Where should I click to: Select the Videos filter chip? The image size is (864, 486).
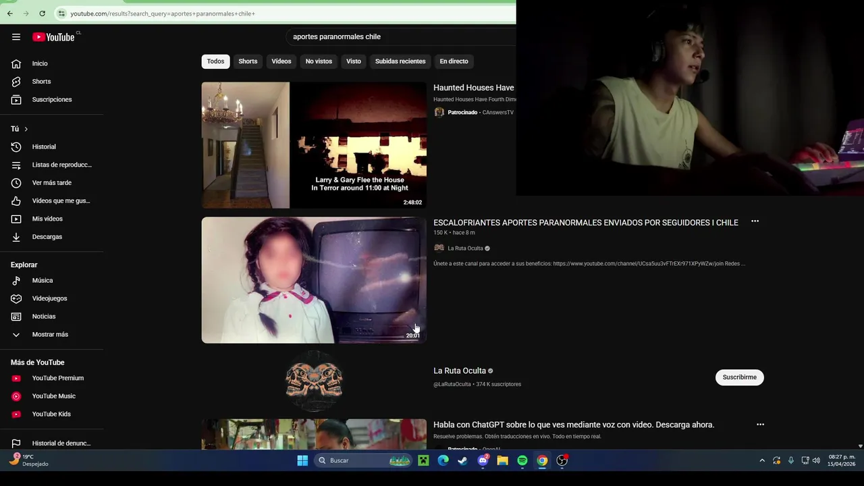(281, 61)
